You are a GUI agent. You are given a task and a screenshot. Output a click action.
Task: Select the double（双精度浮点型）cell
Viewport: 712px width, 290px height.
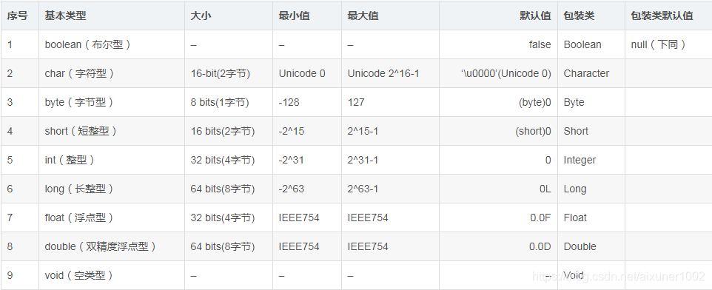111,246
